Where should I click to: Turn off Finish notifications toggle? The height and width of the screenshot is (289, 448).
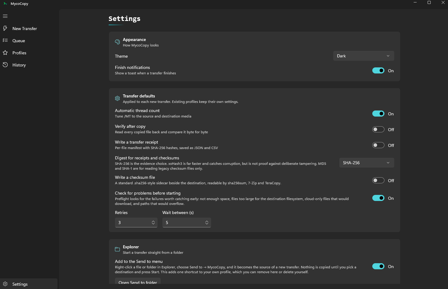click(x=378, y=70)
